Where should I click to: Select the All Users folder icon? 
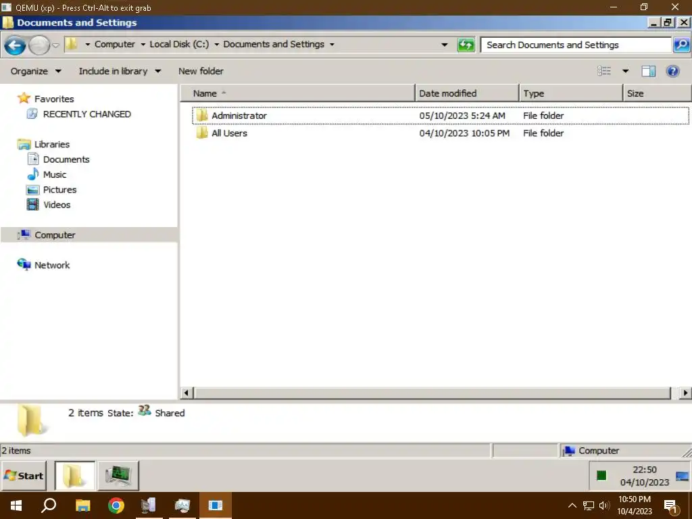[201, 133]
